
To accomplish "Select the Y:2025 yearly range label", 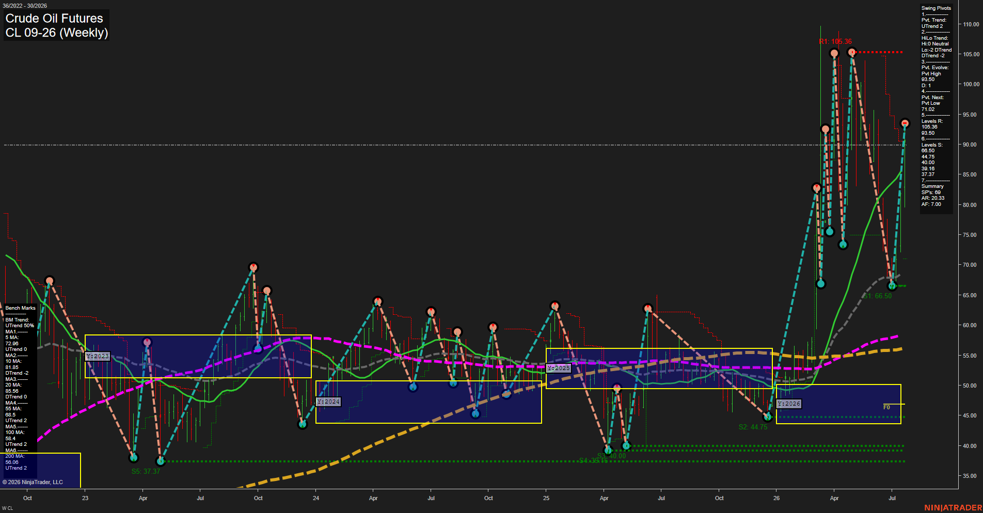I will coord(559,368).
